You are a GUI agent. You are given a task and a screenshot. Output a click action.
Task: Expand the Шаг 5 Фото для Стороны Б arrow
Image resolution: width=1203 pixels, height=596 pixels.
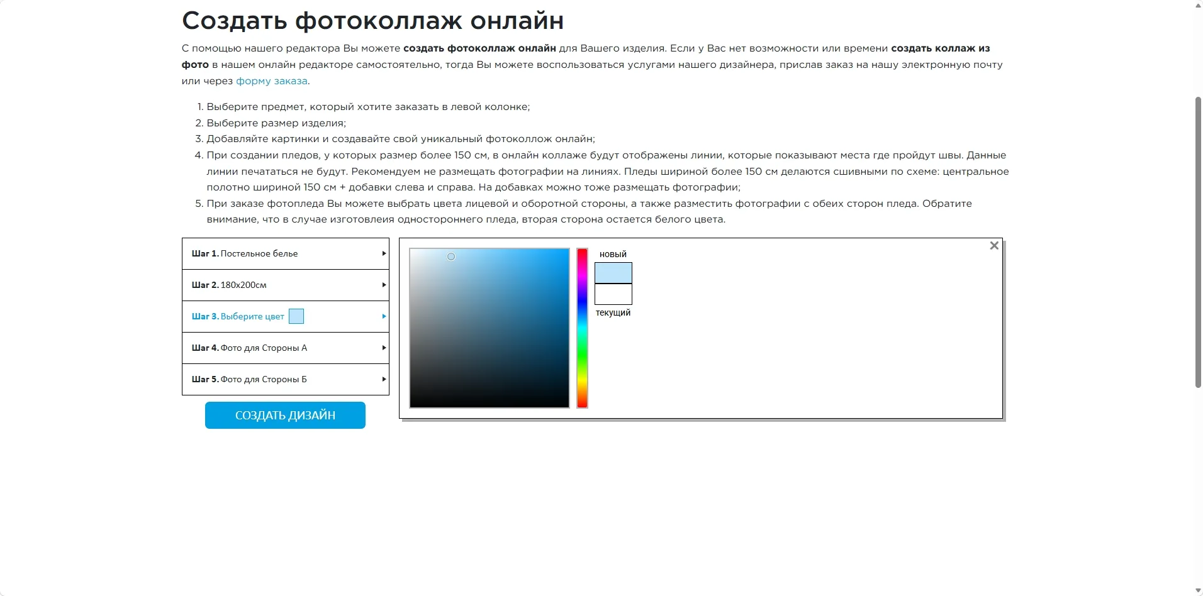384,379
